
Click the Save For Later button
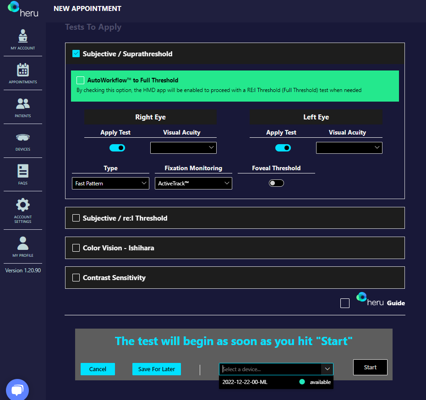pos(157,369)
